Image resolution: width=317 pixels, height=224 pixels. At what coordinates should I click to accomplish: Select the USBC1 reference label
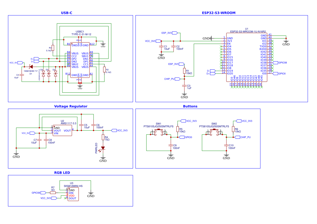[x=80, y=32]
